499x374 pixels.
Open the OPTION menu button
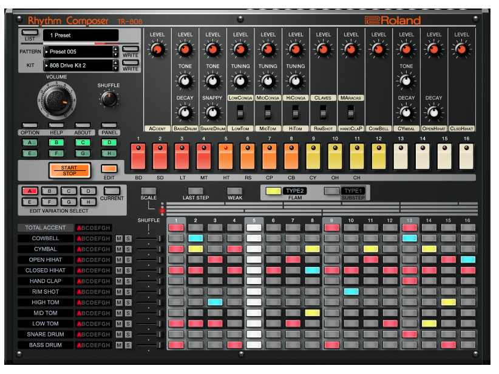[x=30, y=125]
